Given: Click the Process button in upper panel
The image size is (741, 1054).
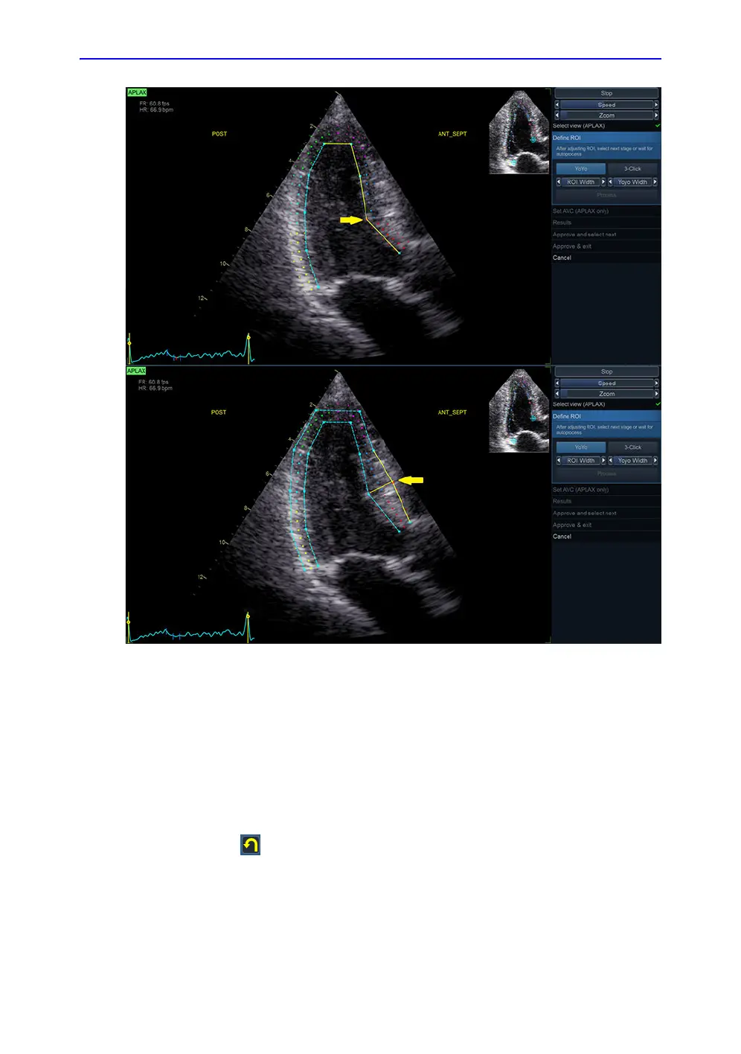Looking at the screenshot, I should tap(606, 195).
